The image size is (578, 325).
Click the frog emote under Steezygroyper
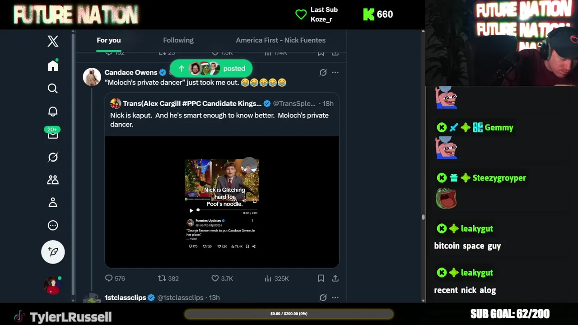[446, 199]
